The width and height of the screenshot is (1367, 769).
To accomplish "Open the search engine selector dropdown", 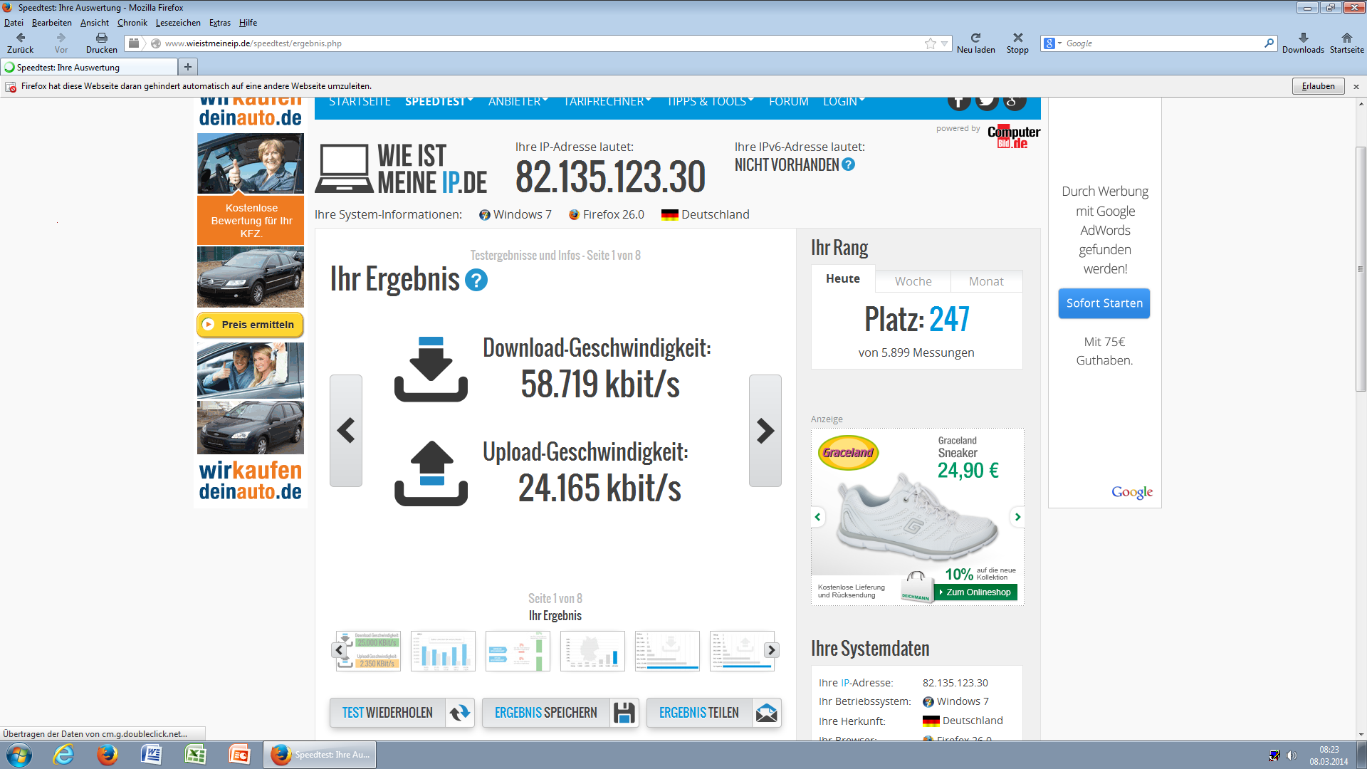I will pos(1053,43).
